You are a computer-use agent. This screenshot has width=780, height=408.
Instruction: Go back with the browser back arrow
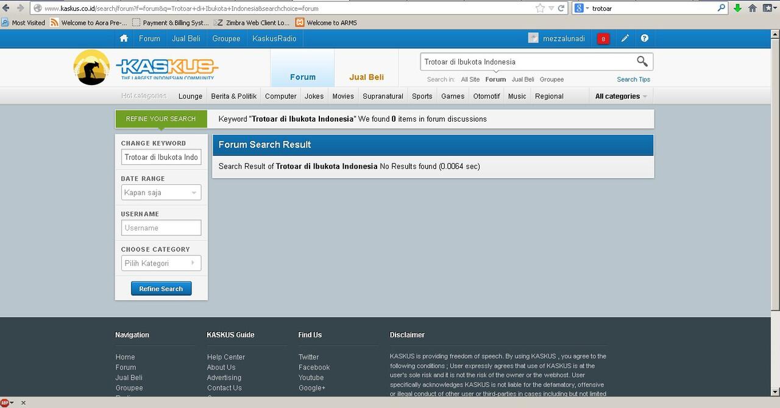click(7, 8)
